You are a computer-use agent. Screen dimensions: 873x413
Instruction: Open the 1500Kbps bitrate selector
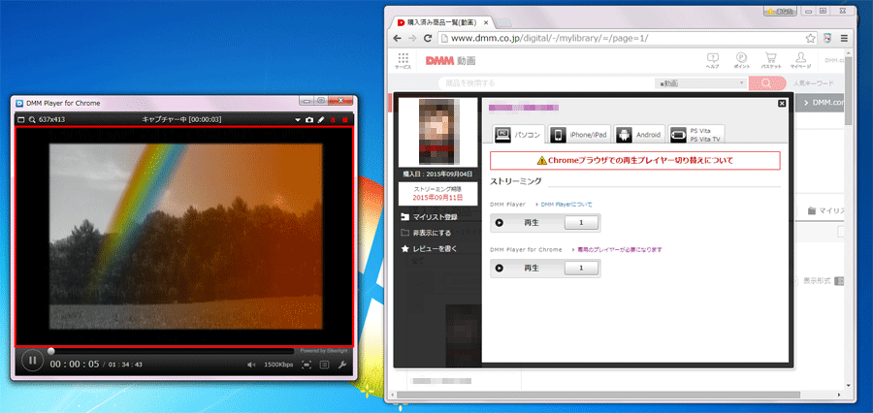(278, 365)
